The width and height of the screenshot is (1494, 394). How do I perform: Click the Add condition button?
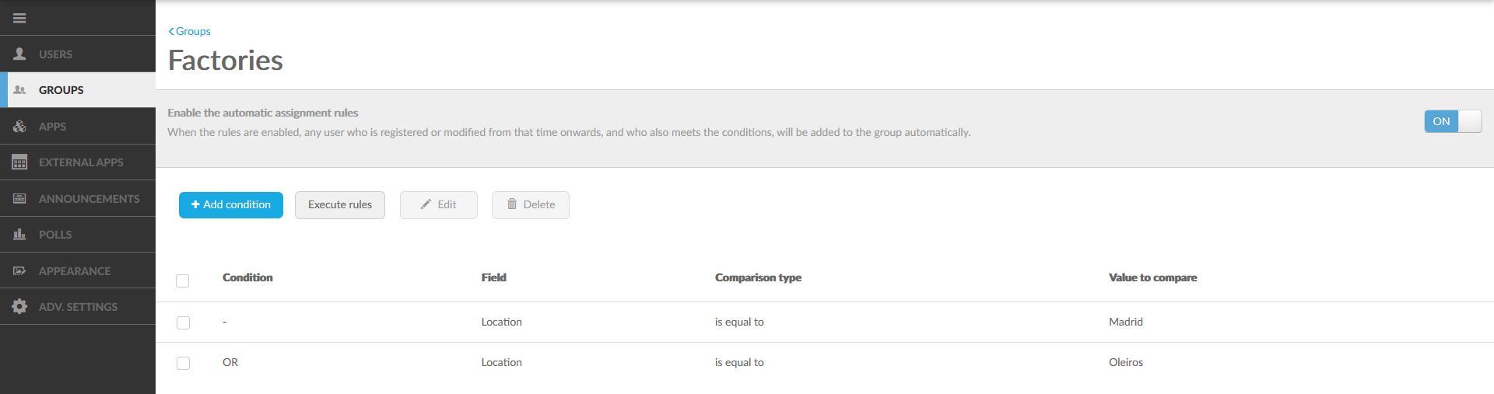coord(231,205)
